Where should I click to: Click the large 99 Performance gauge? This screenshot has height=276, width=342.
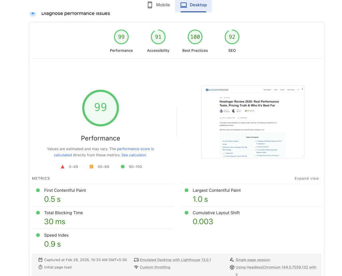[100, 107]
